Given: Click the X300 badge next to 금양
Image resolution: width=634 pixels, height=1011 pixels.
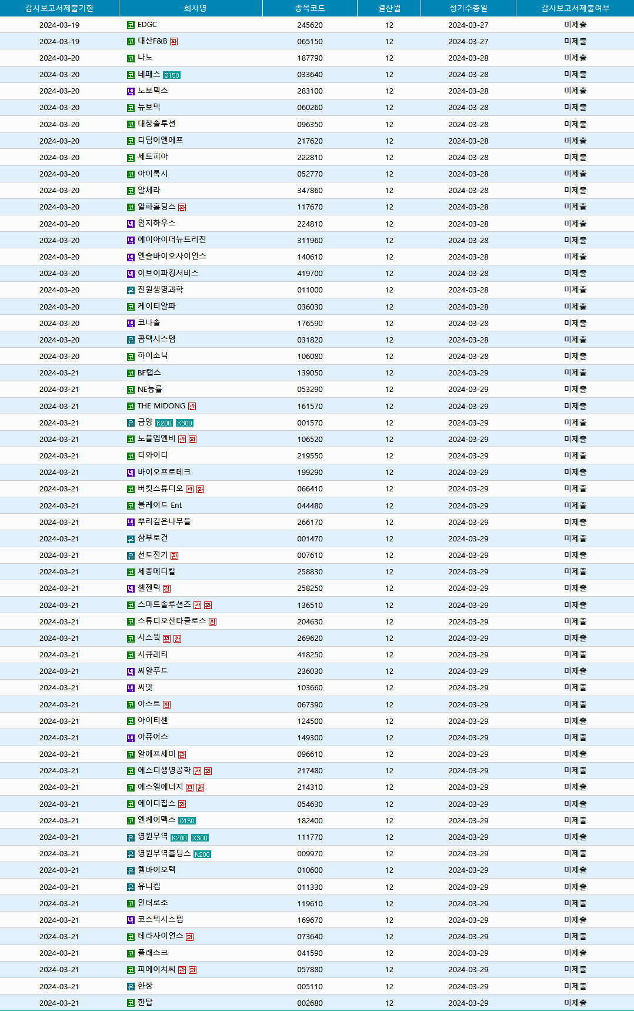Looking at the screenshot, I should pos(185,423).
